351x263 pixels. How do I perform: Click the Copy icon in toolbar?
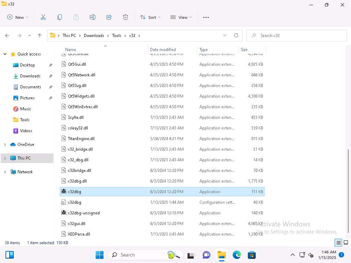coord(60,17)
